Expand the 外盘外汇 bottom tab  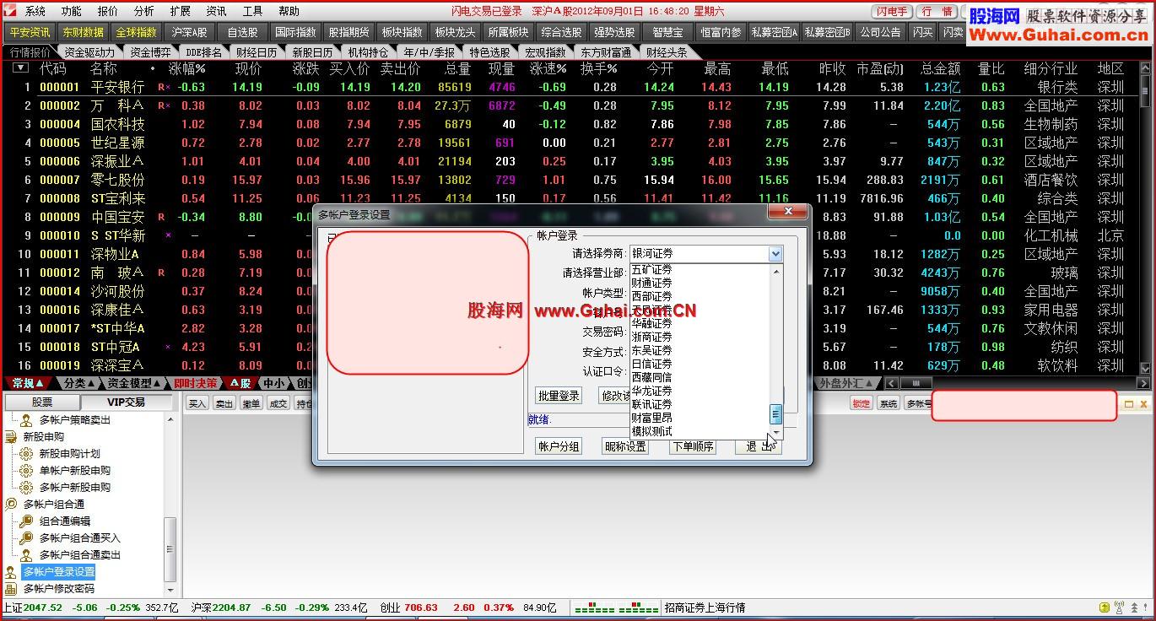[848, 383]
